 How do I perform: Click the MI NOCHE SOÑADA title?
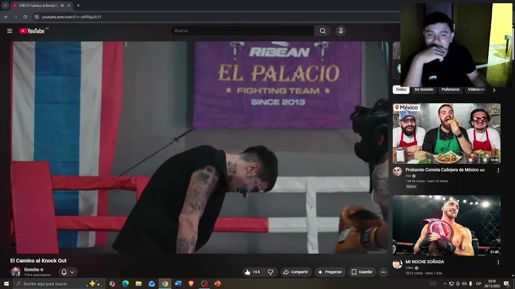point(425,262)
